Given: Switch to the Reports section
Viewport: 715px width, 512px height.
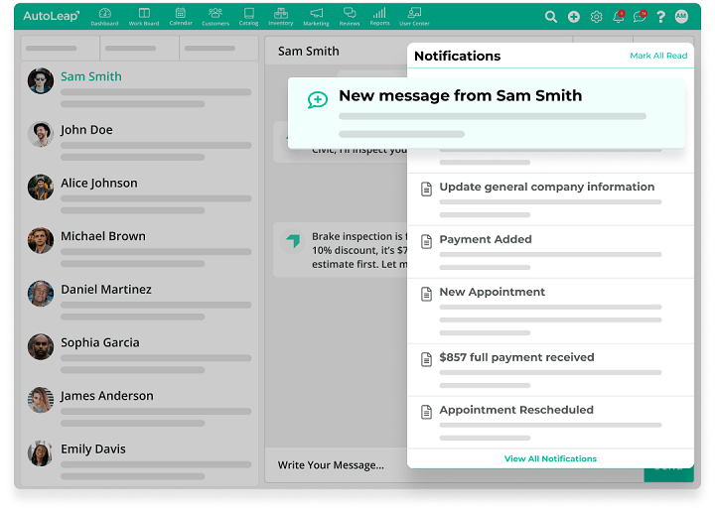Looking at the screenshot, I should [x=379, y=16].
